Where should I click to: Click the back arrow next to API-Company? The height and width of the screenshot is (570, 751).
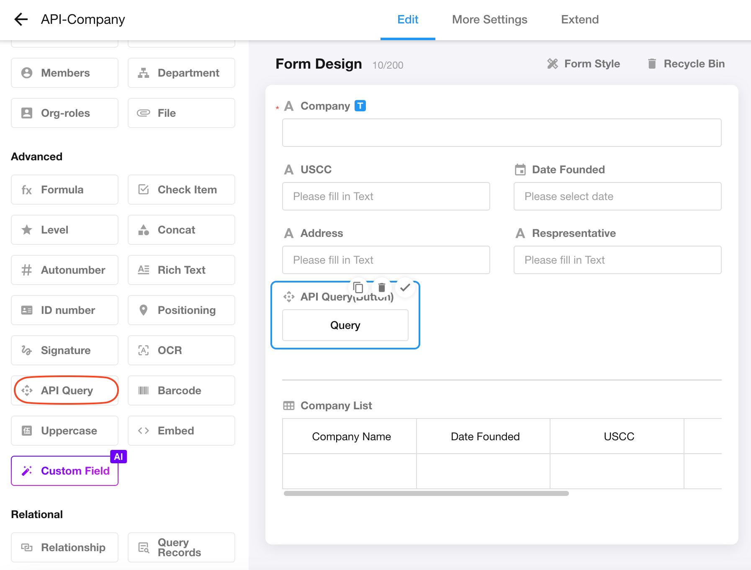click(x=21, y=19)
